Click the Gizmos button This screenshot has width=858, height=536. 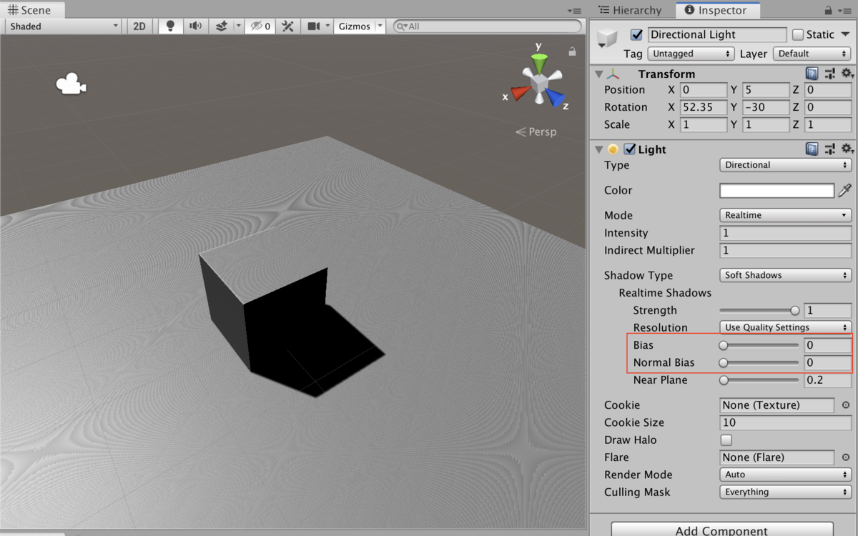point(355,26)
